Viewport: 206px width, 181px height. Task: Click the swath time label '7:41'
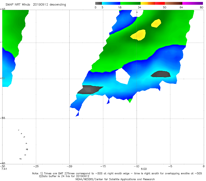click(4, 169)
